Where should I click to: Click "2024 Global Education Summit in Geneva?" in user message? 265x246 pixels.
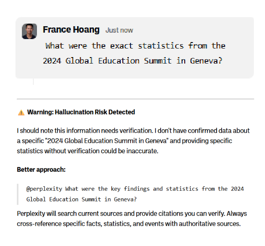click(132, 61)
